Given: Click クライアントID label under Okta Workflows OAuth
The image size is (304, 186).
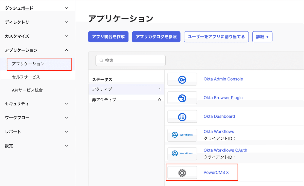Looking at the screenshot, I should tap(220, 157).
